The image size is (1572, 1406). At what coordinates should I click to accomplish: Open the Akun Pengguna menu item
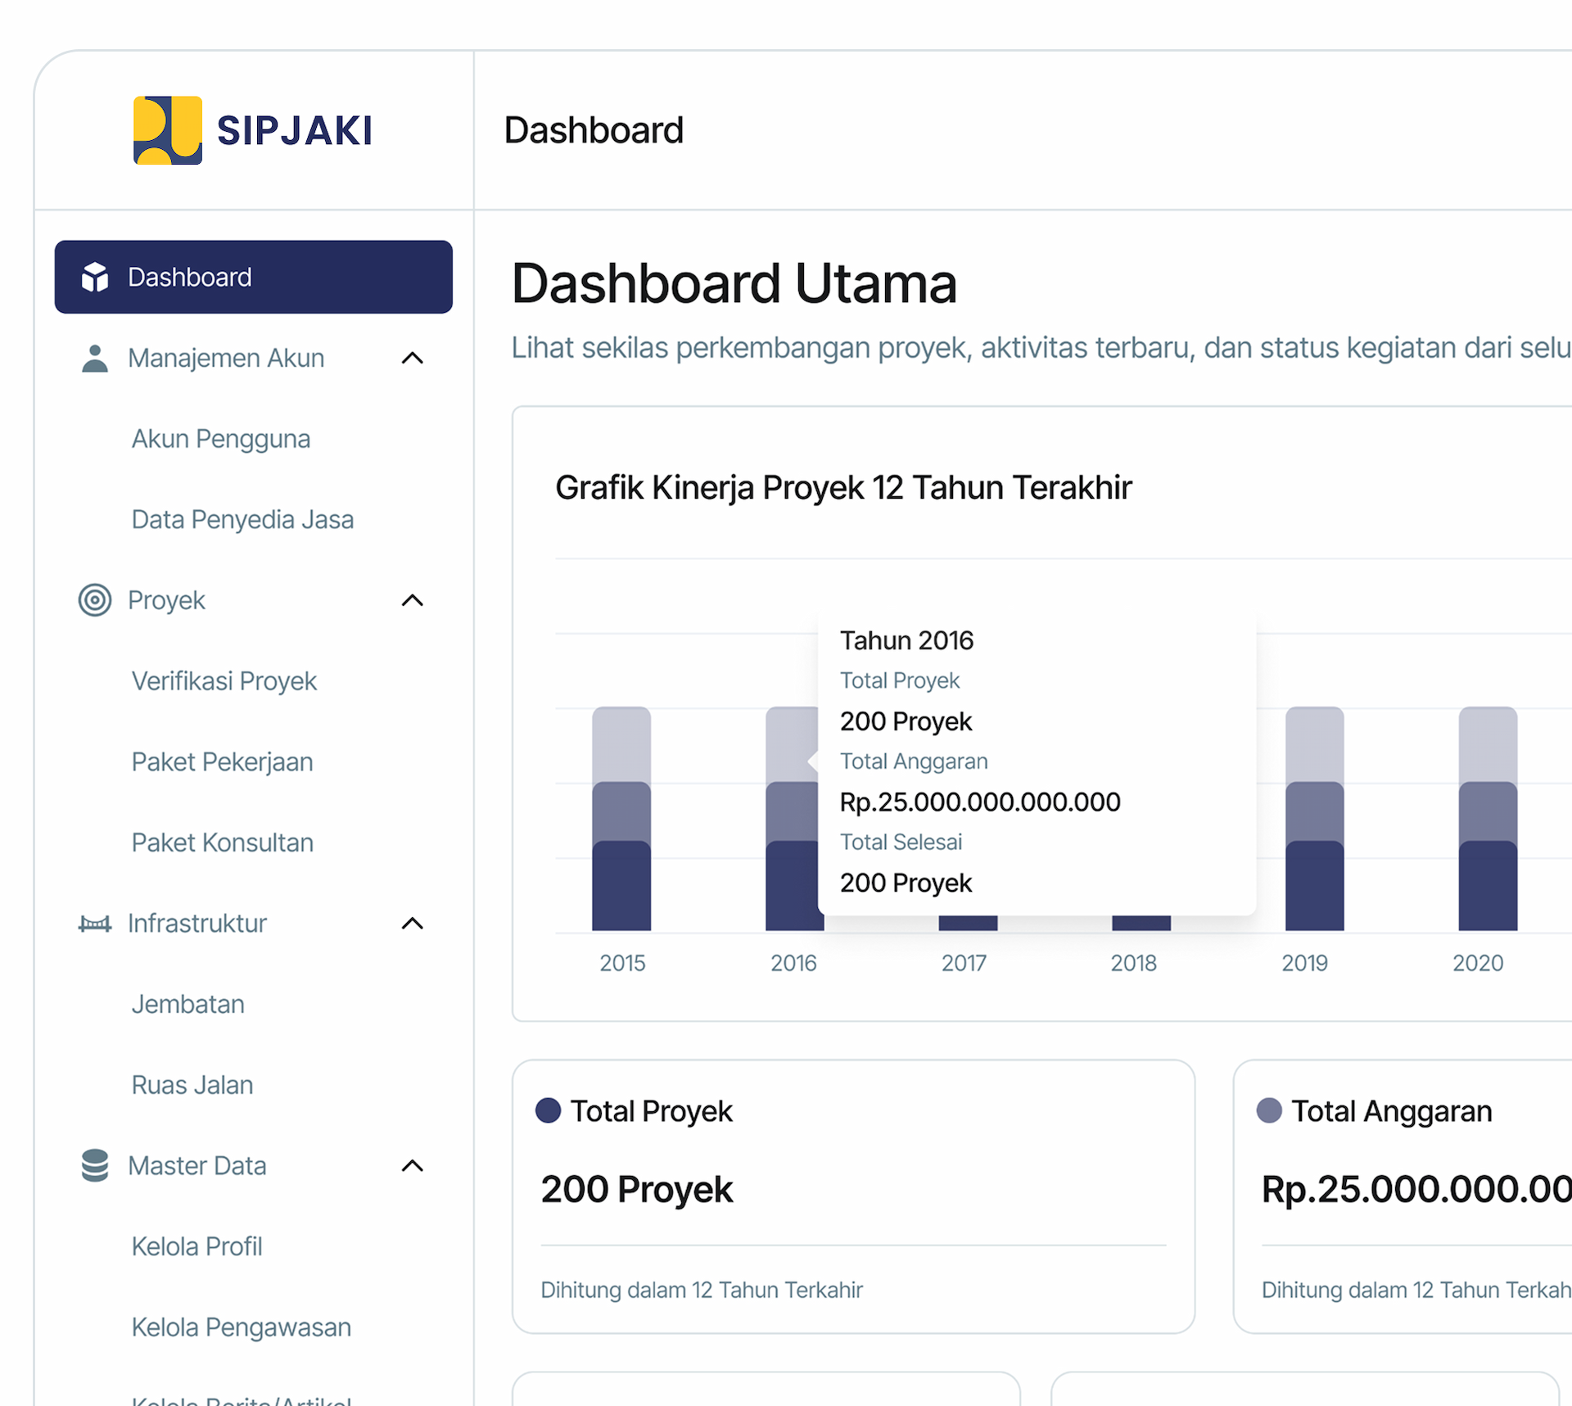pyautogui.click(x=221, y=439)
